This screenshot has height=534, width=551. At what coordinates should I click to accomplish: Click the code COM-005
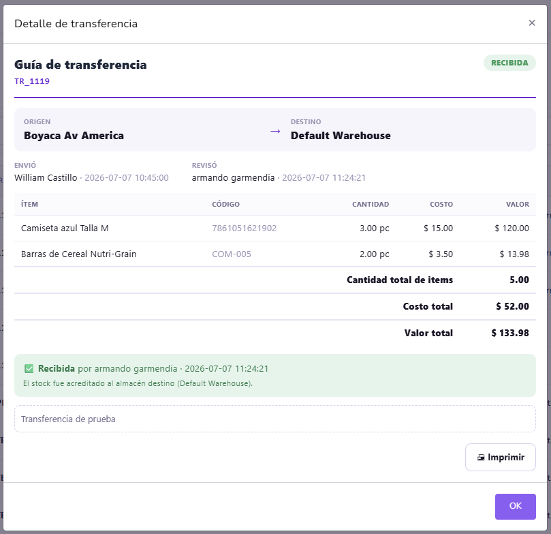click(x=232, y=254)
